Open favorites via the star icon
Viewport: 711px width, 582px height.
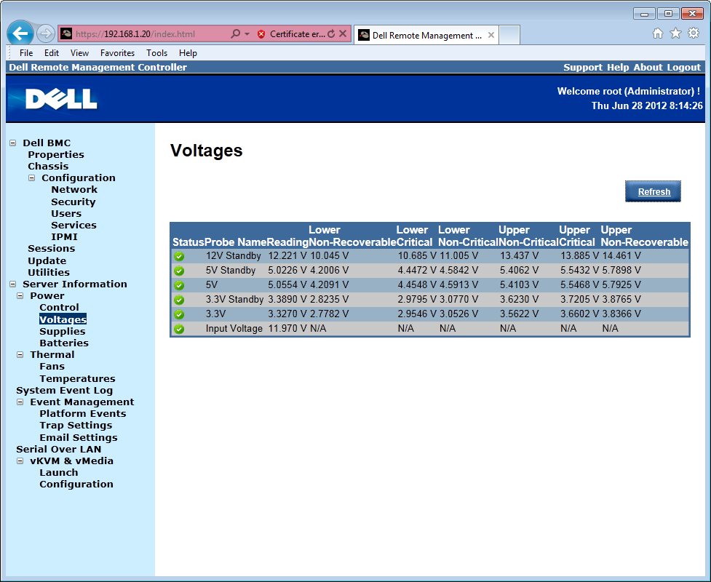(676, 33)
